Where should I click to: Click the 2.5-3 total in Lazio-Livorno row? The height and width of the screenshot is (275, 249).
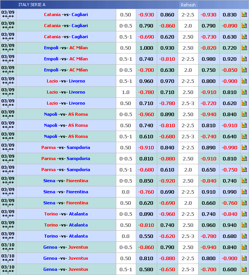(x=188, y=103)
